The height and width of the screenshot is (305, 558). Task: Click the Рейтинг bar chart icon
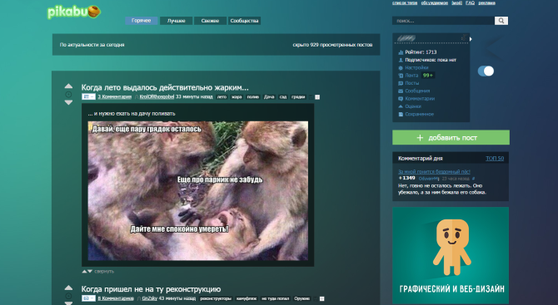[401, 52]
